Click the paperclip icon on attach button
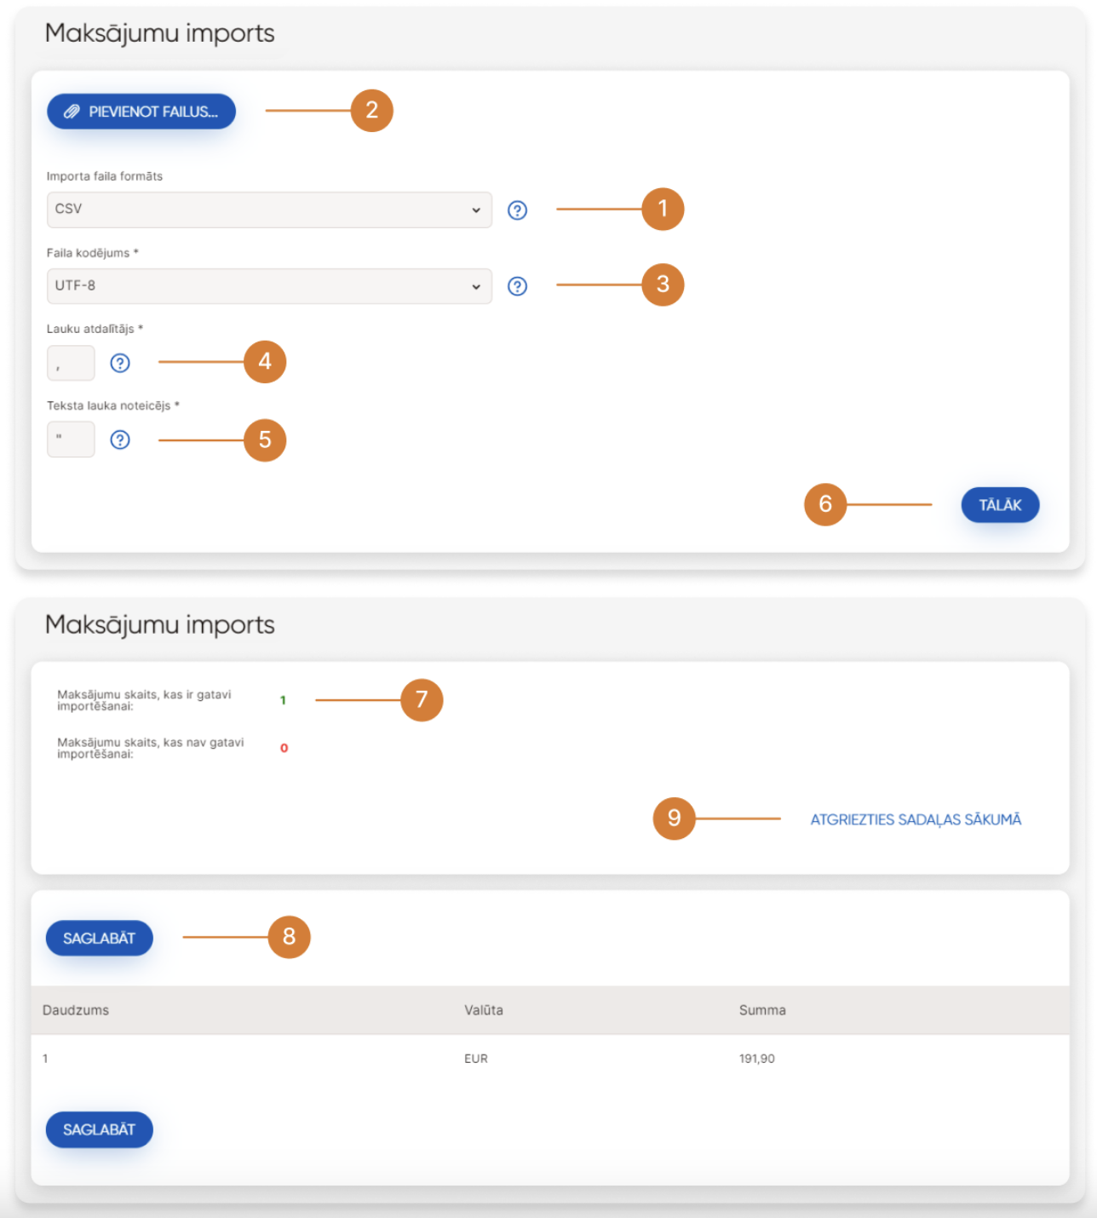Screen dimensions: 1097x1218 pos(72,112)
